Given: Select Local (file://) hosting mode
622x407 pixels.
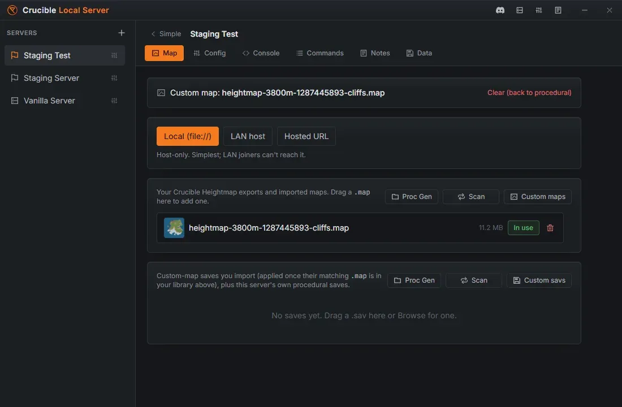Looking at the screenshot, I should coord(188,136).
